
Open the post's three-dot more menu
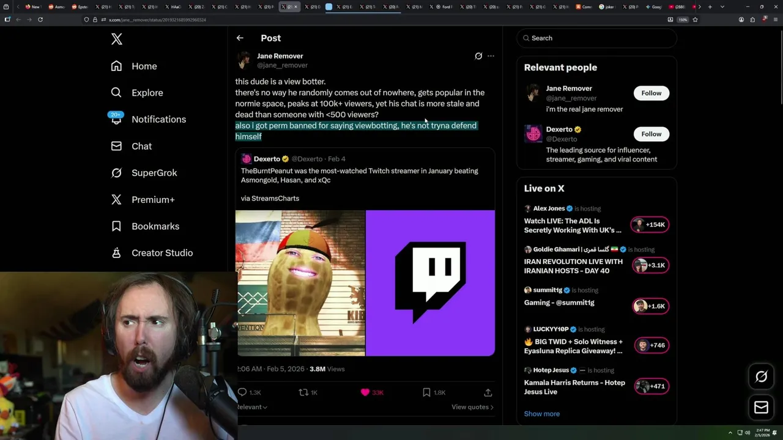point(491,56)
